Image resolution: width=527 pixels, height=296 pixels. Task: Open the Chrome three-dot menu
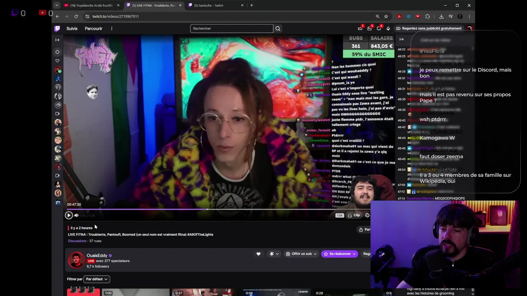click(469, 16)
